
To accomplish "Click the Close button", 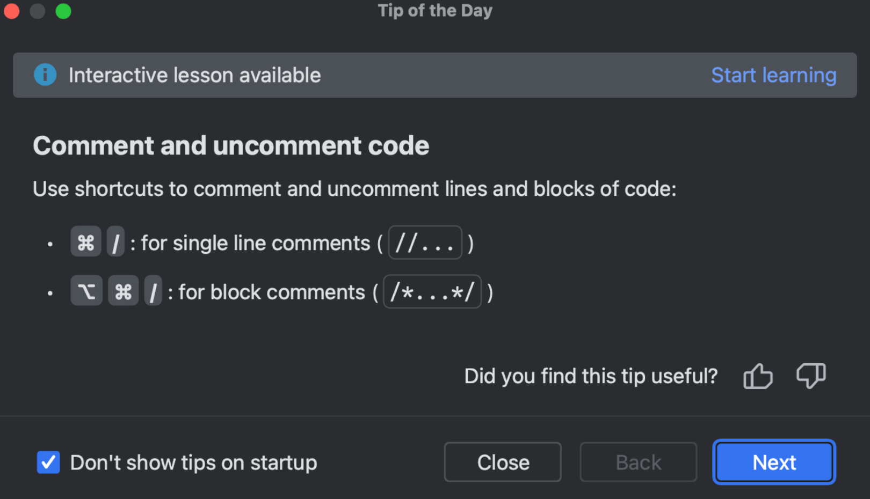I will [x=502, y=462].
